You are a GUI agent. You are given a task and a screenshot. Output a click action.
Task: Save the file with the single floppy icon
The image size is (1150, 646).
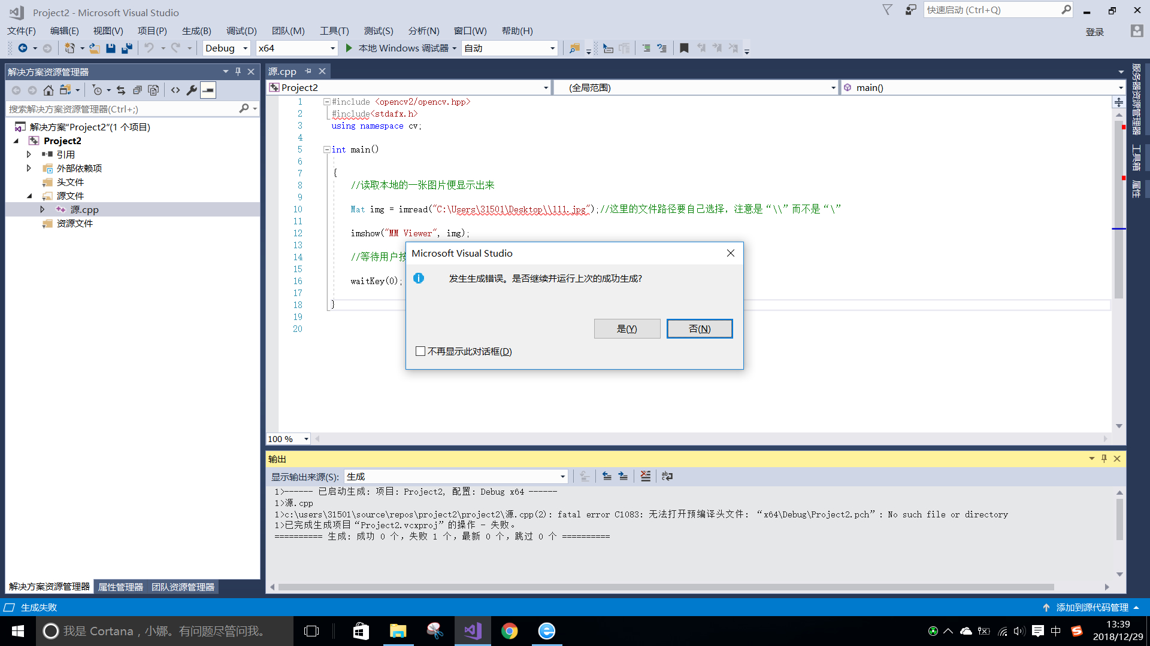click(111, 48)
